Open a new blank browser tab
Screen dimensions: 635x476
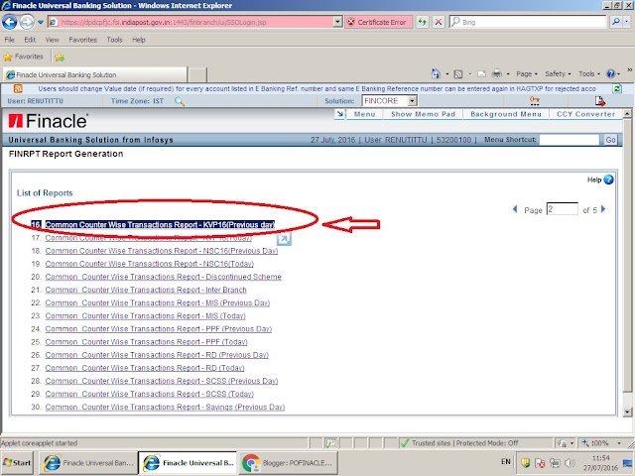point(197,75)
